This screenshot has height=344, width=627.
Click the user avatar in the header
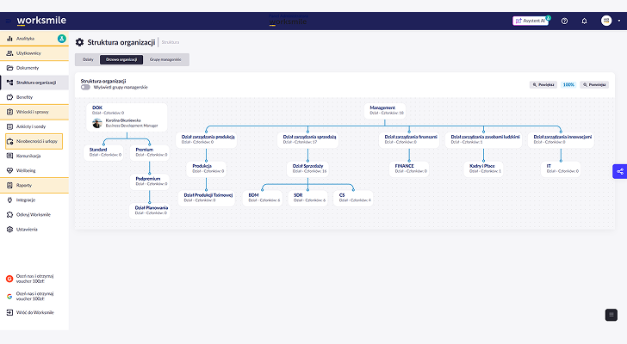pyautogui.click(x=606, y=21)
